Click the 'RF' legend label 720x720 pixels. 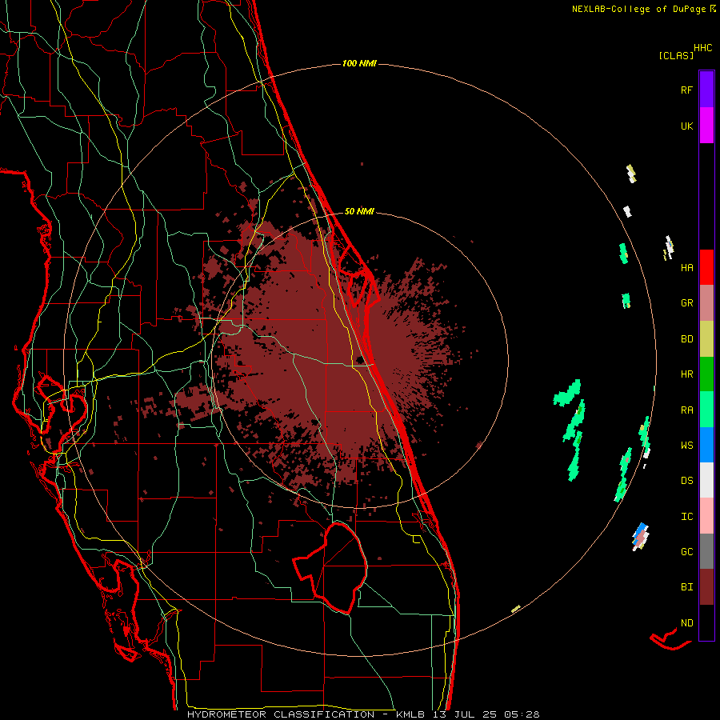(686, 90)
